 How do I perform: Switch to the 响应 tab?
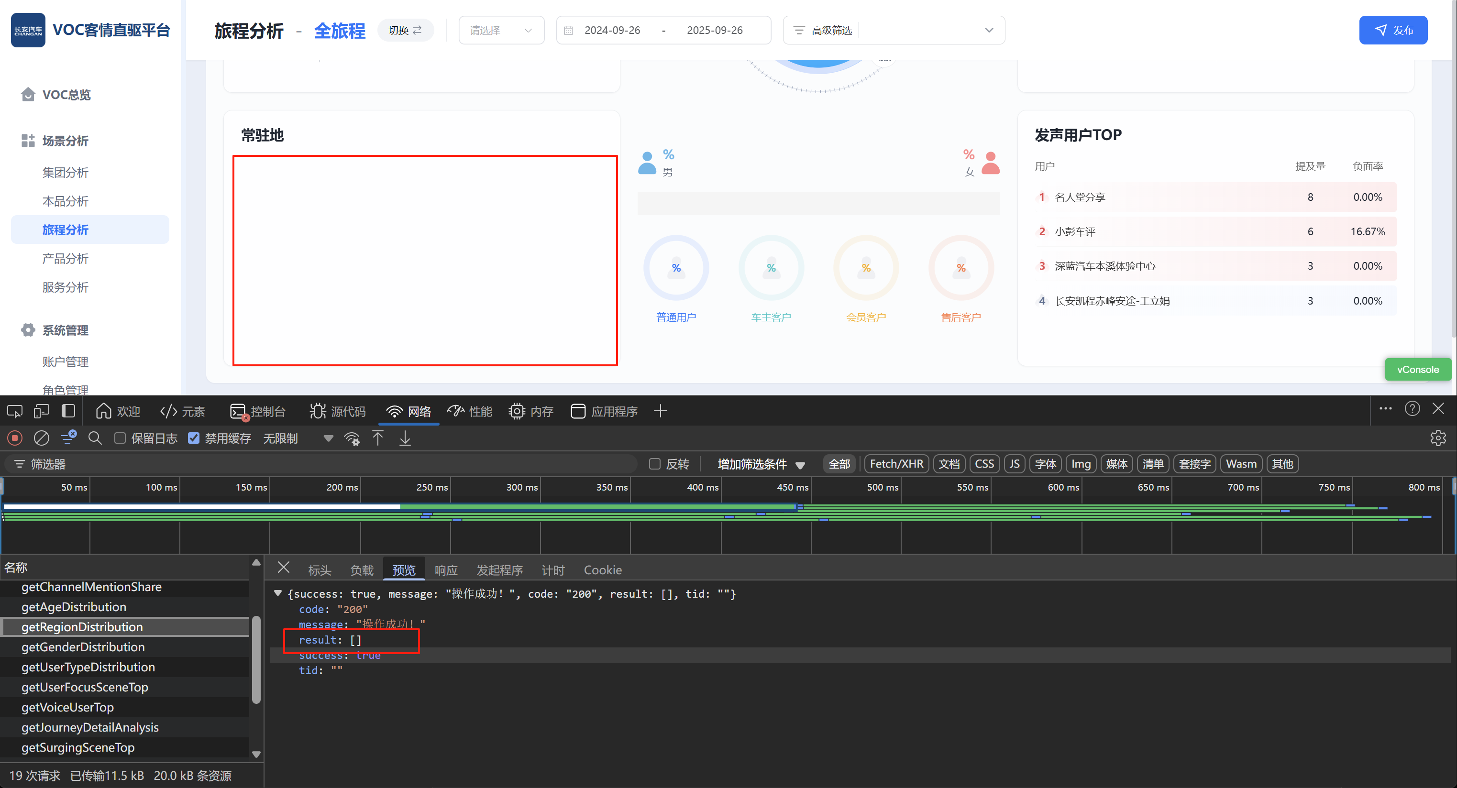click(x=446, y=570)
